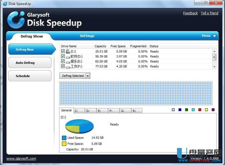
Task: Click the 14.92 GB used space value
Action: [97, 138]
